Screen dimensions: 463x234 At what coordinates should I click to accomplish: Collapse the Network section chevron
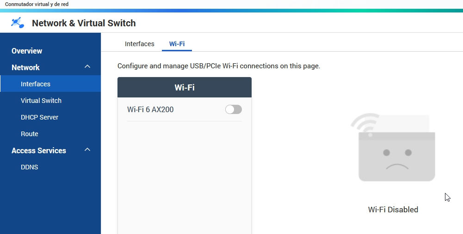87,67
